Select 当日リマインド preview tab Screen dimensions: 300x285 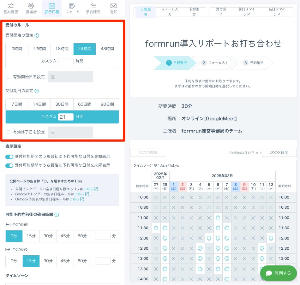pos(277,12)
